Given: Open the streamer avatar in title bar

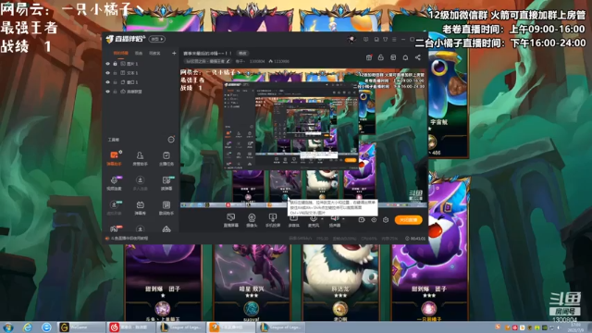Looking at the screenshot, I should (351, 39).
